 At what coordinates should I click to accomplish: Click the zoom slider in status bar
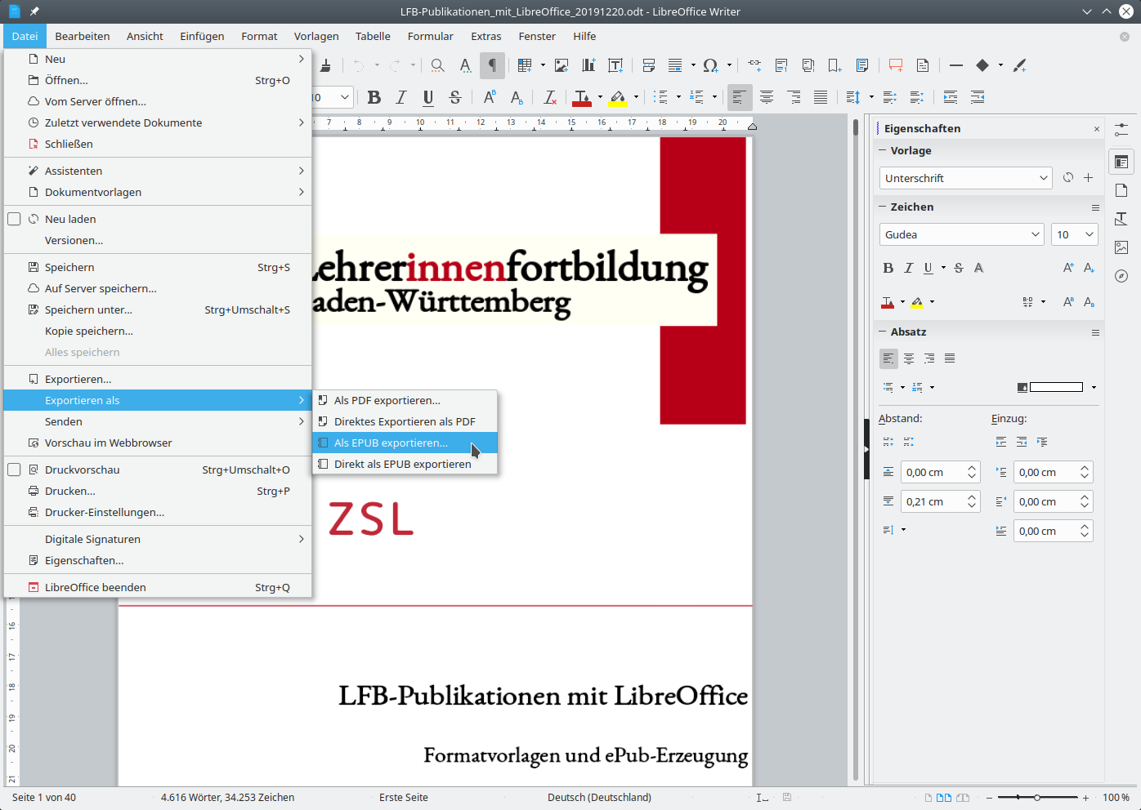pyautogui.click(x=1036, y=798)
